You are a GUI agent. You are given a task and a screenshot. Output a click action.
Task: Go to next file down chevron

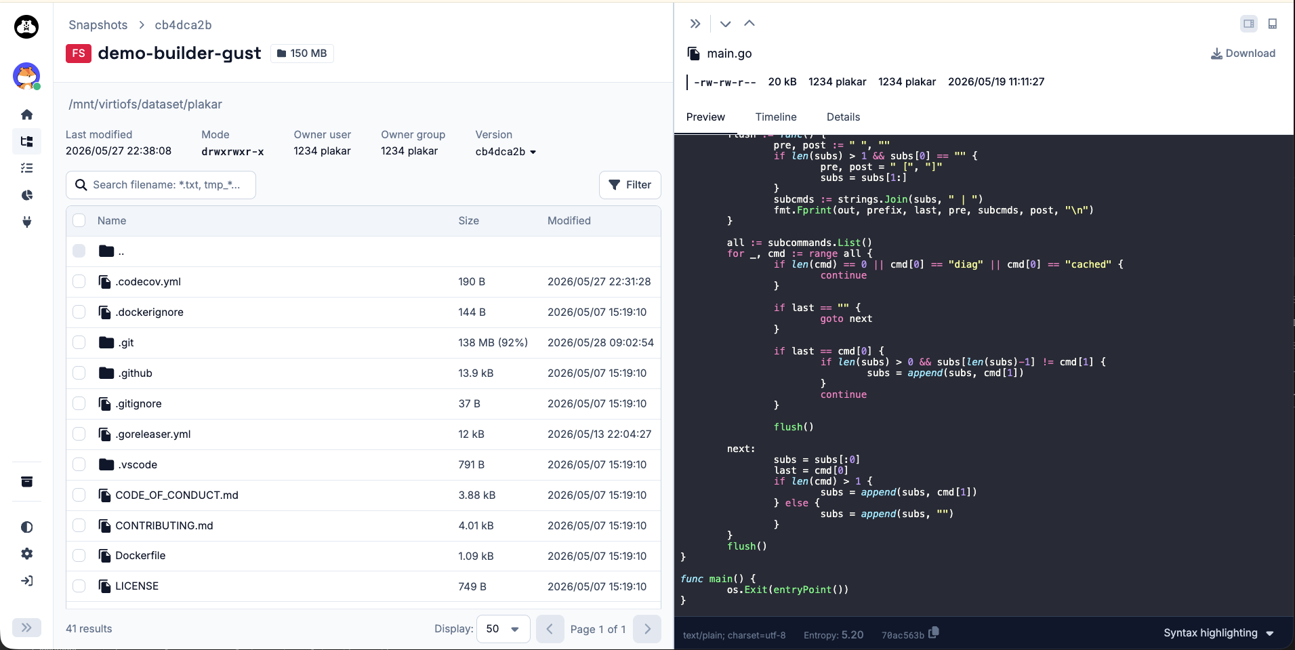[x=725, y=24]
